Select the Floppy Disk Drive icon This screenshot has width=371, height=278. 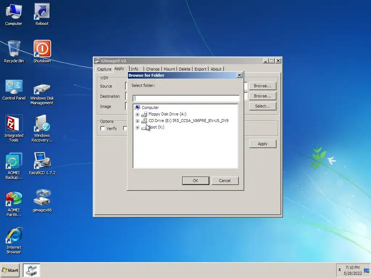click(x=144, y=114)
